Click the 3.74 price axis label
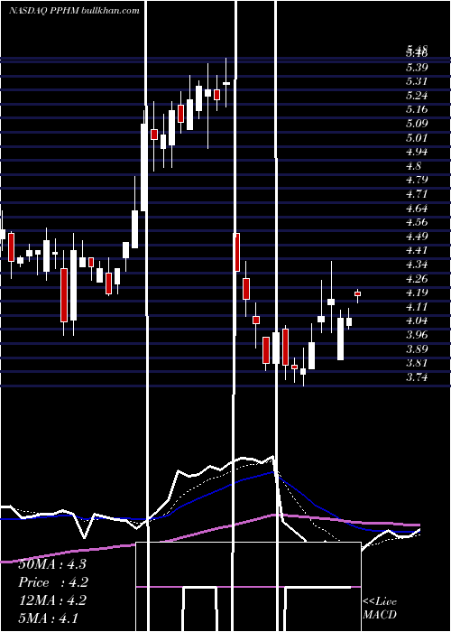The height and width of the screenshot is (632, 451). 417,377
